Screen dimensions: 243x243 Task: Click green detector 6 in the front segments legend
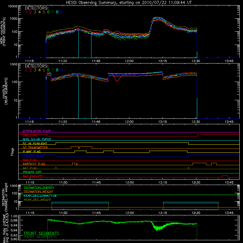[x=48, y=12]
